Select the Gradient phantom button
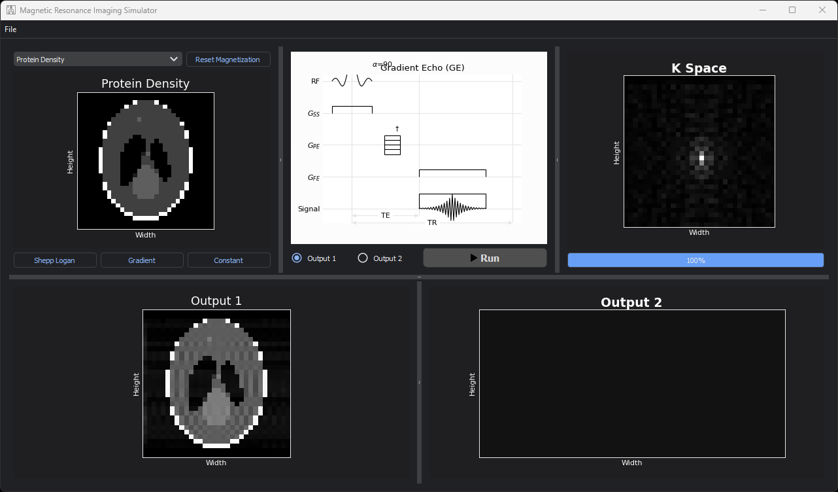838x492 pixels. [x=142, y=260]
